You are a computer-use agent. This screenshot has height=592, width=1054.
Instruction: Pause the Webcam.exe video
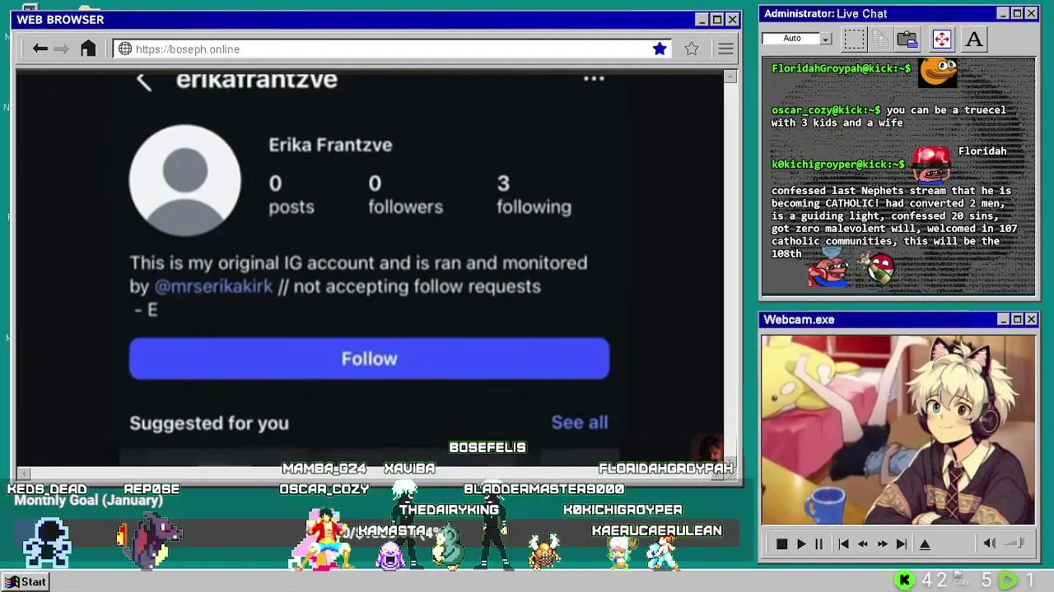(818, 543)
